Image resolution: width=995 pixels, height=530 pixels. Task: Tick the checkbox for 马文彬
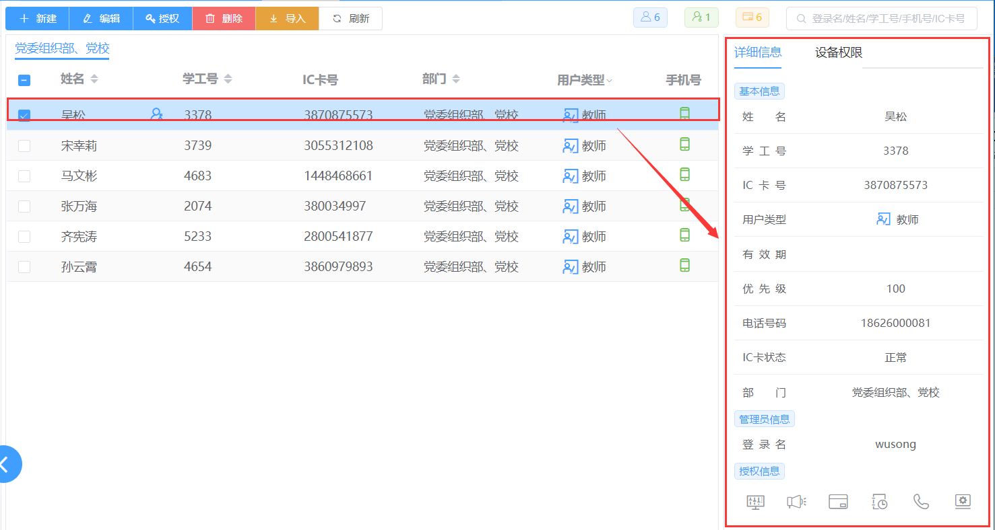(24, 176)
